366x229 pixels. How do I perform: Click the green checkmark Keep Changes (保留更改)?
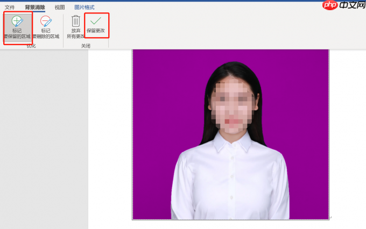click(96, 25)
